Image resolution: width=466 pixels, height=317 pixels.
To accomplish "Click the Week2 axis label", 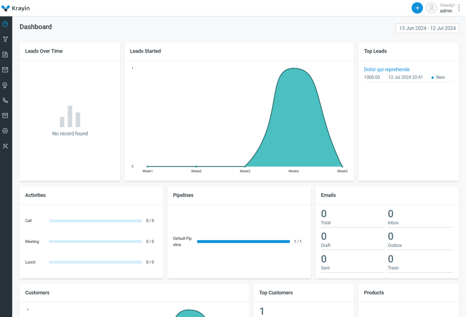I will coord(196,171).
